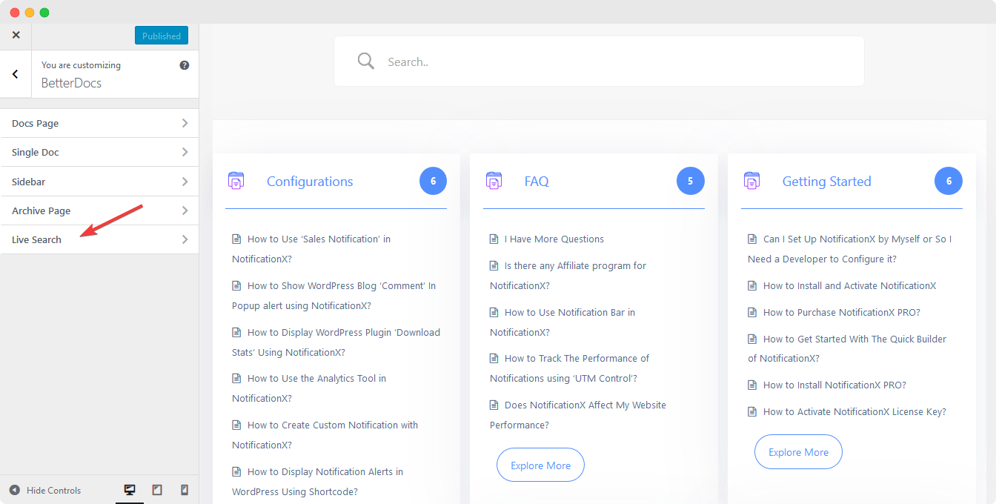
Task: Open 'How to Purchase NotificationX PRO' doc
Action: pos(842,312)
